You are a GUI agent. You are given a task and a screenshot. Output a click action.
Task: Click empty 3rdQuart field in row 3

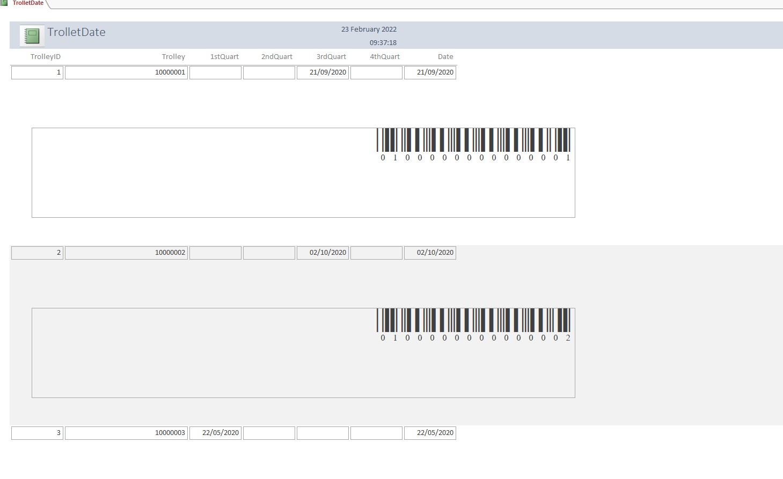pyautogui.click(x=323, y=433)
